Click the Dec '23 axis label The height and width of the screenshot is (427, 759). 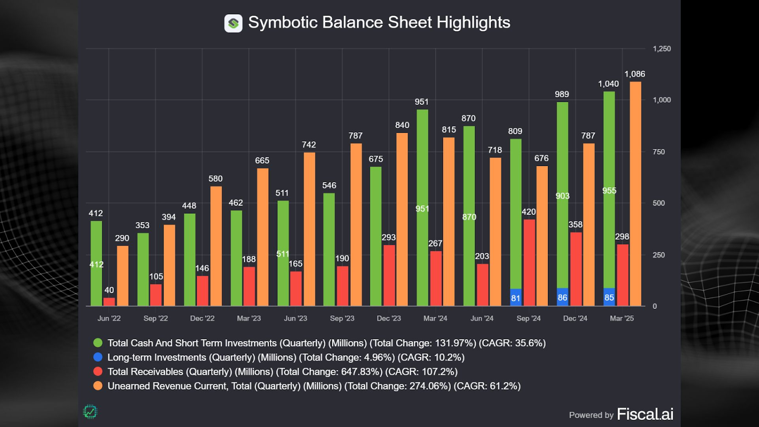[x=389, y=318]
